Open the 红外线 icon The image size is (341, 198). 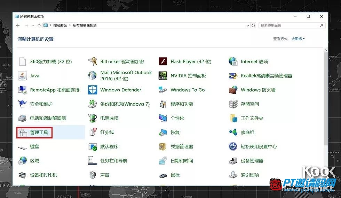[x=93, y=132]
